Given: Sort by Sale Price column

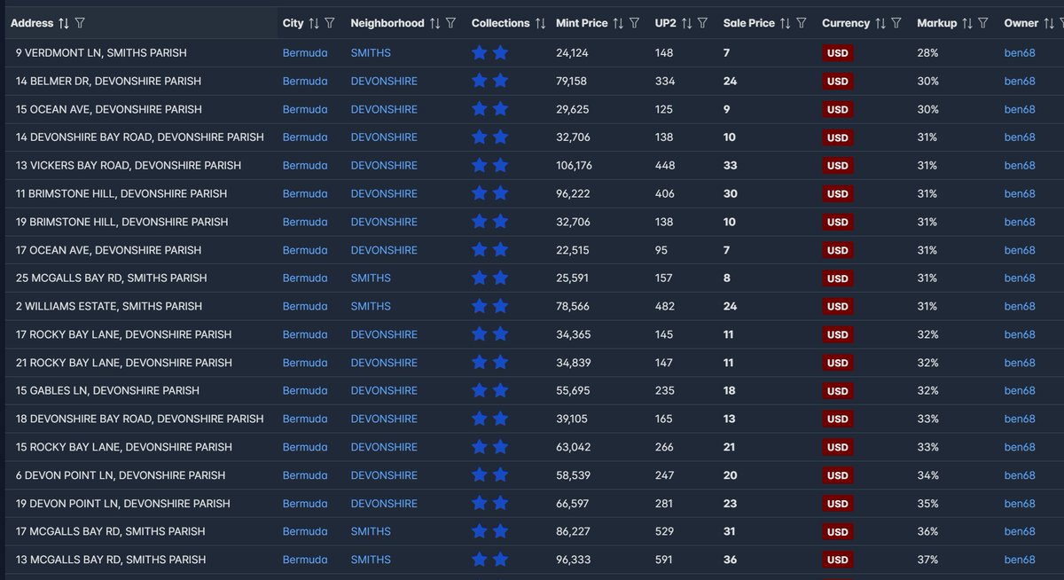Looking at the screenshot, I should (786, 23).
